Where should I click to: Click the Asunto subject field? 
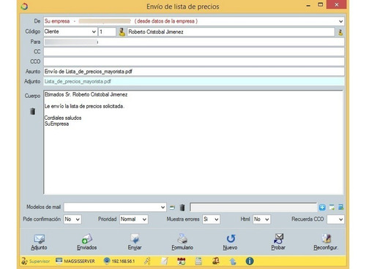194,72
